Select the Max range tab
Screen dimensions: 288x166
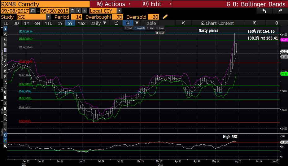click(x=81, y=23)
